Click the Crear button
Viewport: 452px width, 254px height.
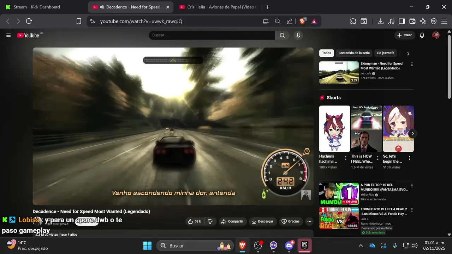click(x=404, y=35)
